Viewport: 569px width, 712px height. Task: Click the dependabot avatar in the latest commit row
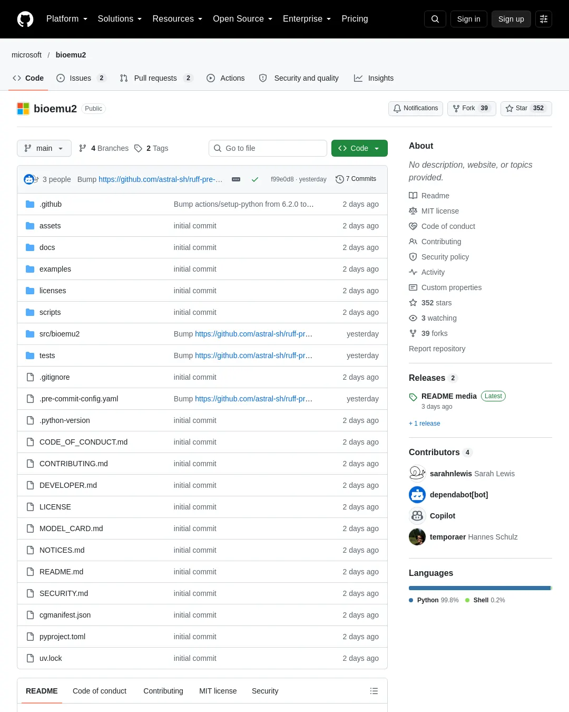tap(29, 179)
